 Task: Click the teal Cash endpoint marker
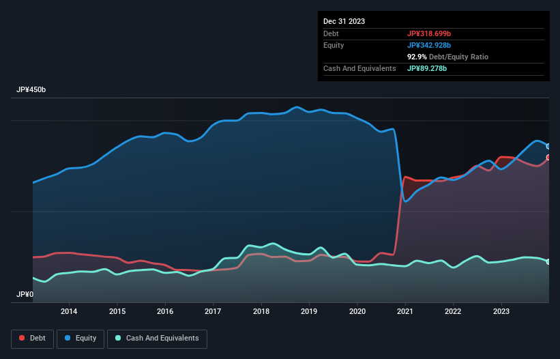tap(548, 262)
